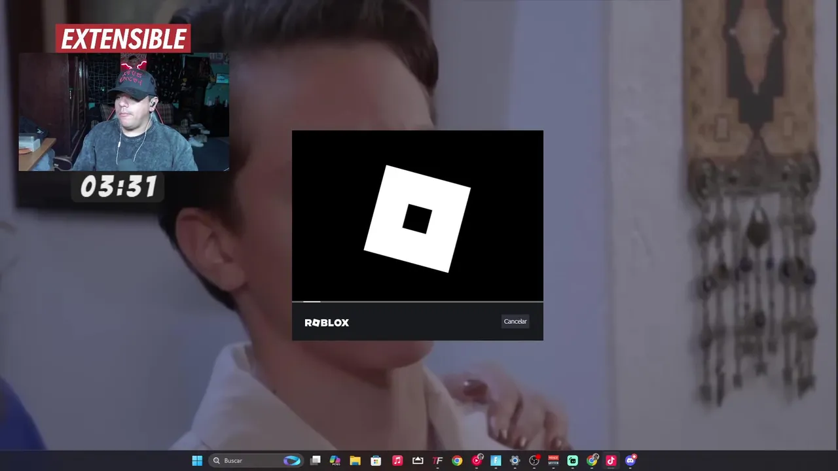Screen dimensions: 838x471
Task: Open File Explorer from the taskbar
Action: point(355,461)
